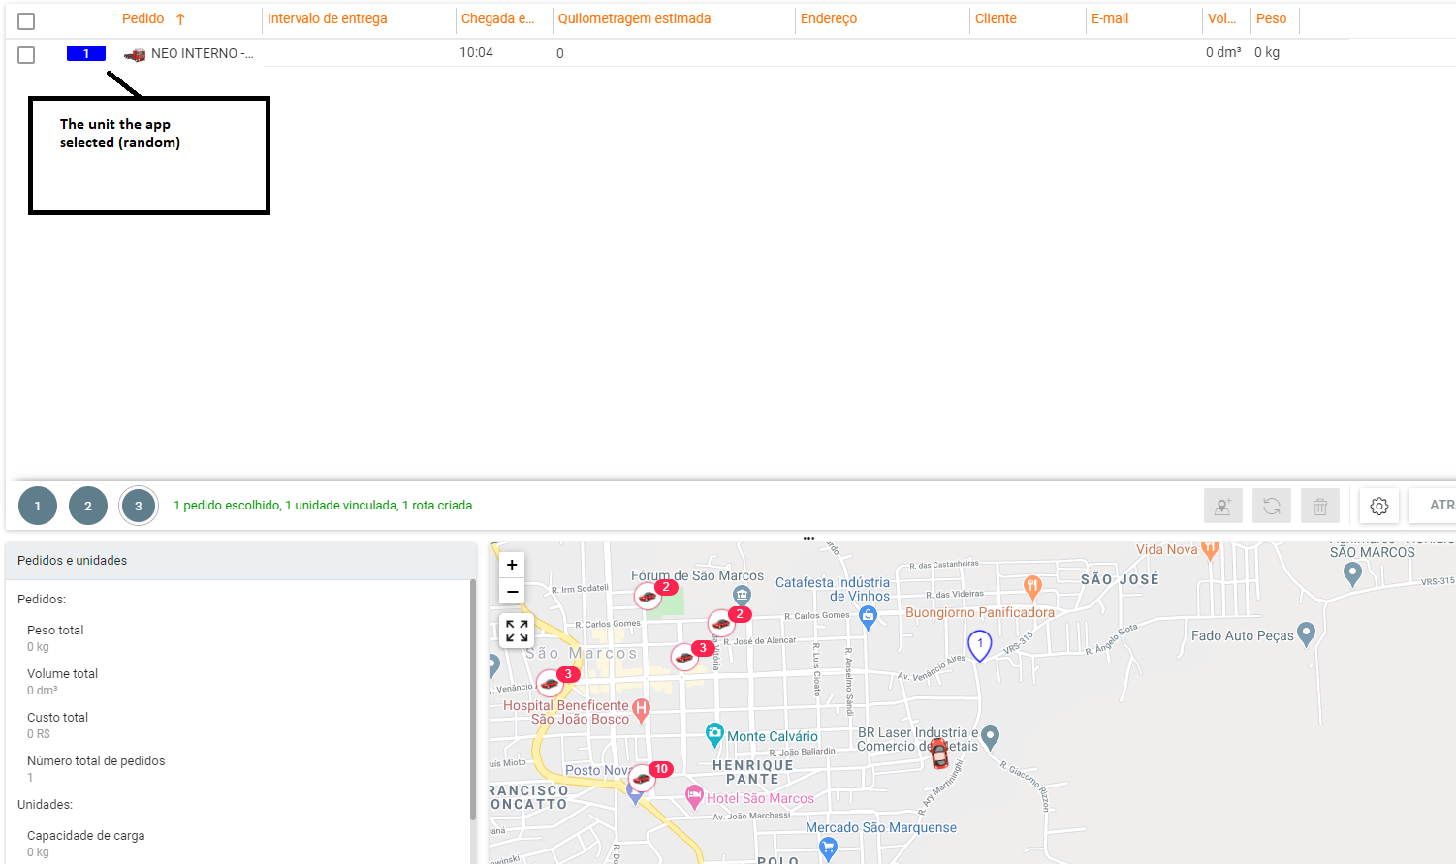This screenshot has height=864, width=1456.
Task: Zoom in on the map
Action: click(512, 565)
